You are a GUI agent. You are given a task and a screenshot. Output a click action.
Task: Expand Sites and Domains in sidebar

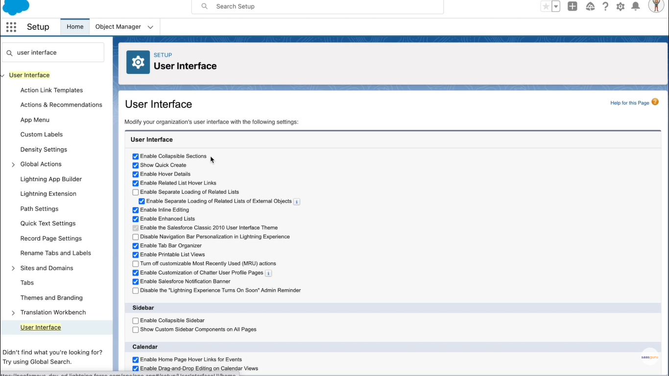pyautogui.click(x=13, y=268)
